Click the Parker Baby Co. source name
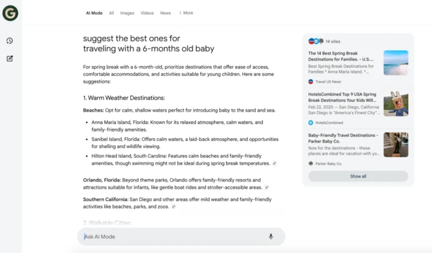432x253 pixels. 329,164
